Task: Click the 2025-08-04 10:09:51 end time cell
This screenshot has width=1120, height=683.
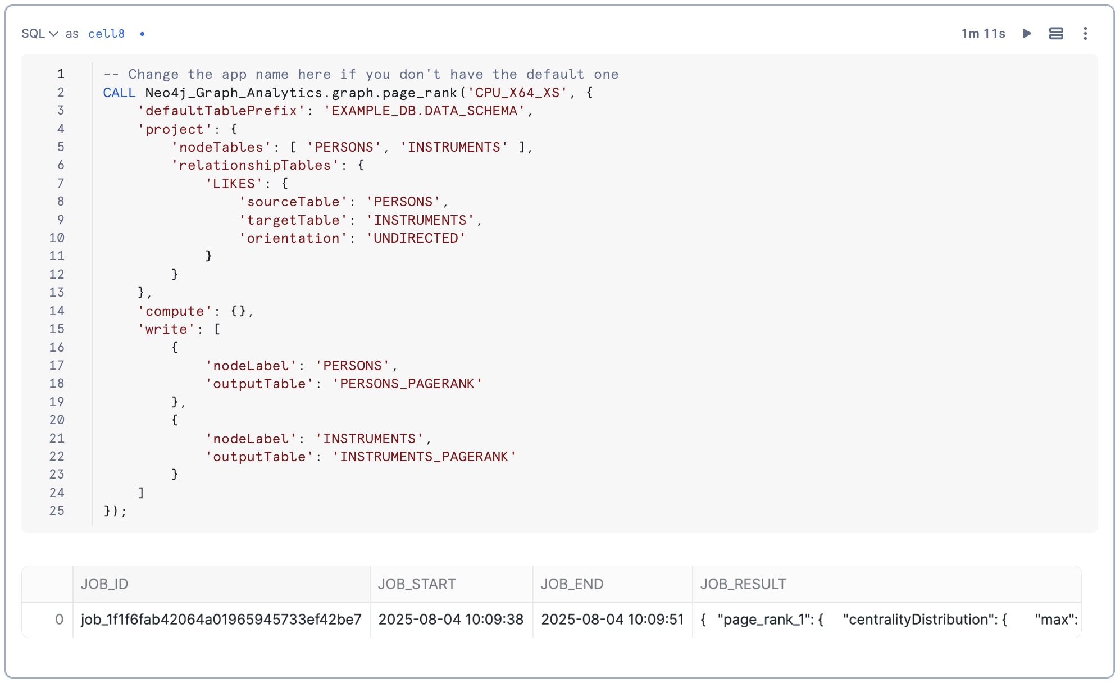Action: click(613, 620)
